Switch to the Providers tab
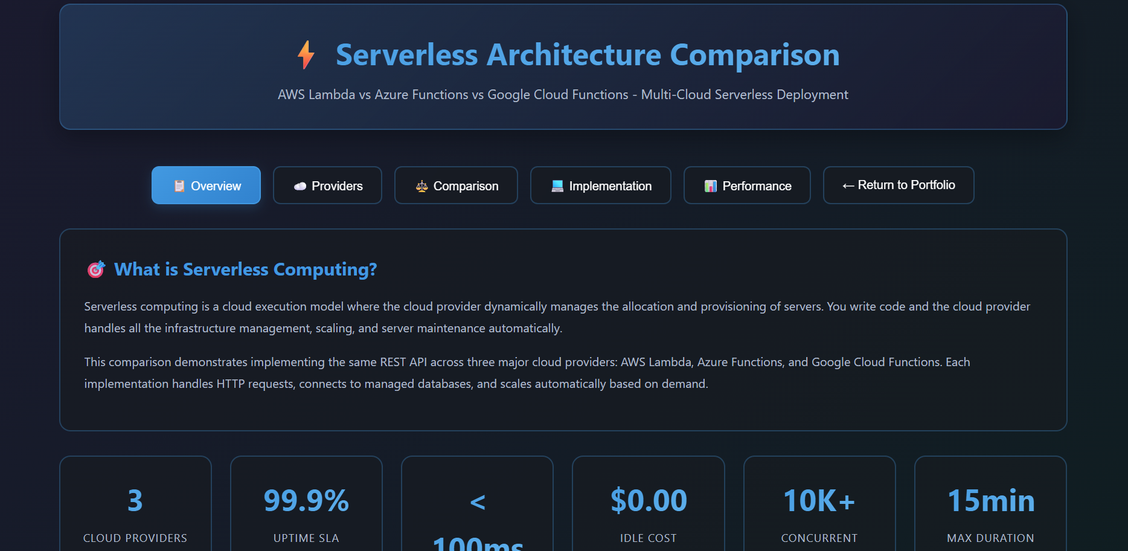Screen dimensions: 1128x551 click(x=327, y=185)
